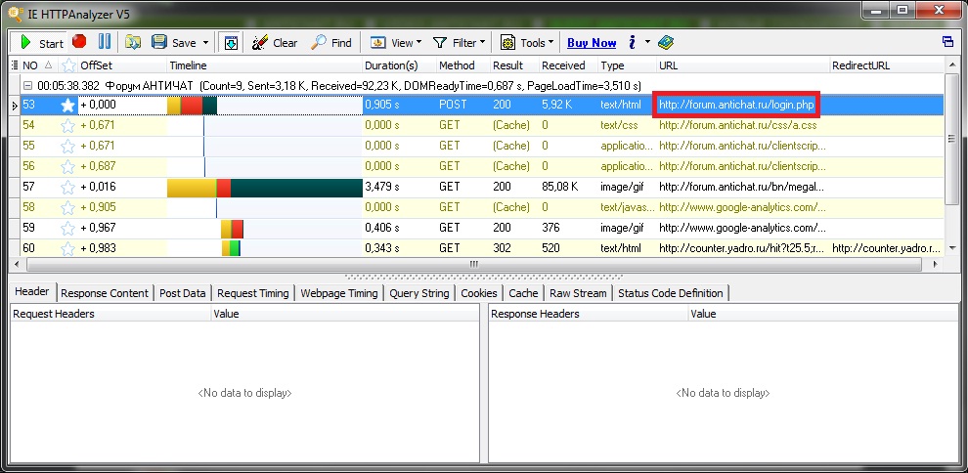Select the css/a.css URL in row 54

[x=737, y=125]
